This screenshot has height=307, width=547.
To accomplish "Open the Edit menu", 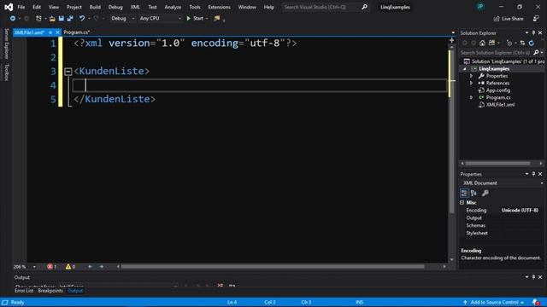I will click(37, 7).
